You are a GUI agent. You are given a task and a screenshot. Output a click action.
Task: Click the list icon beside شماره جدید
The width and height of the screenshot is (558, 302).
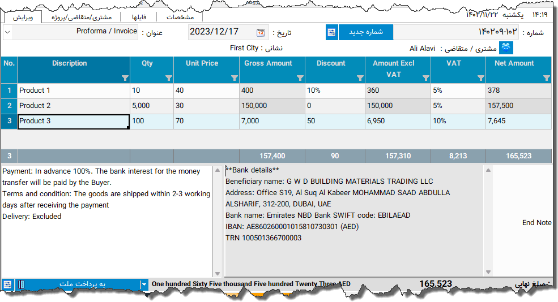click(332, 32)
